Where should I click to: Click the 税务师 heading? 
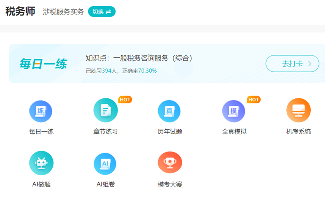click(20, 12)
